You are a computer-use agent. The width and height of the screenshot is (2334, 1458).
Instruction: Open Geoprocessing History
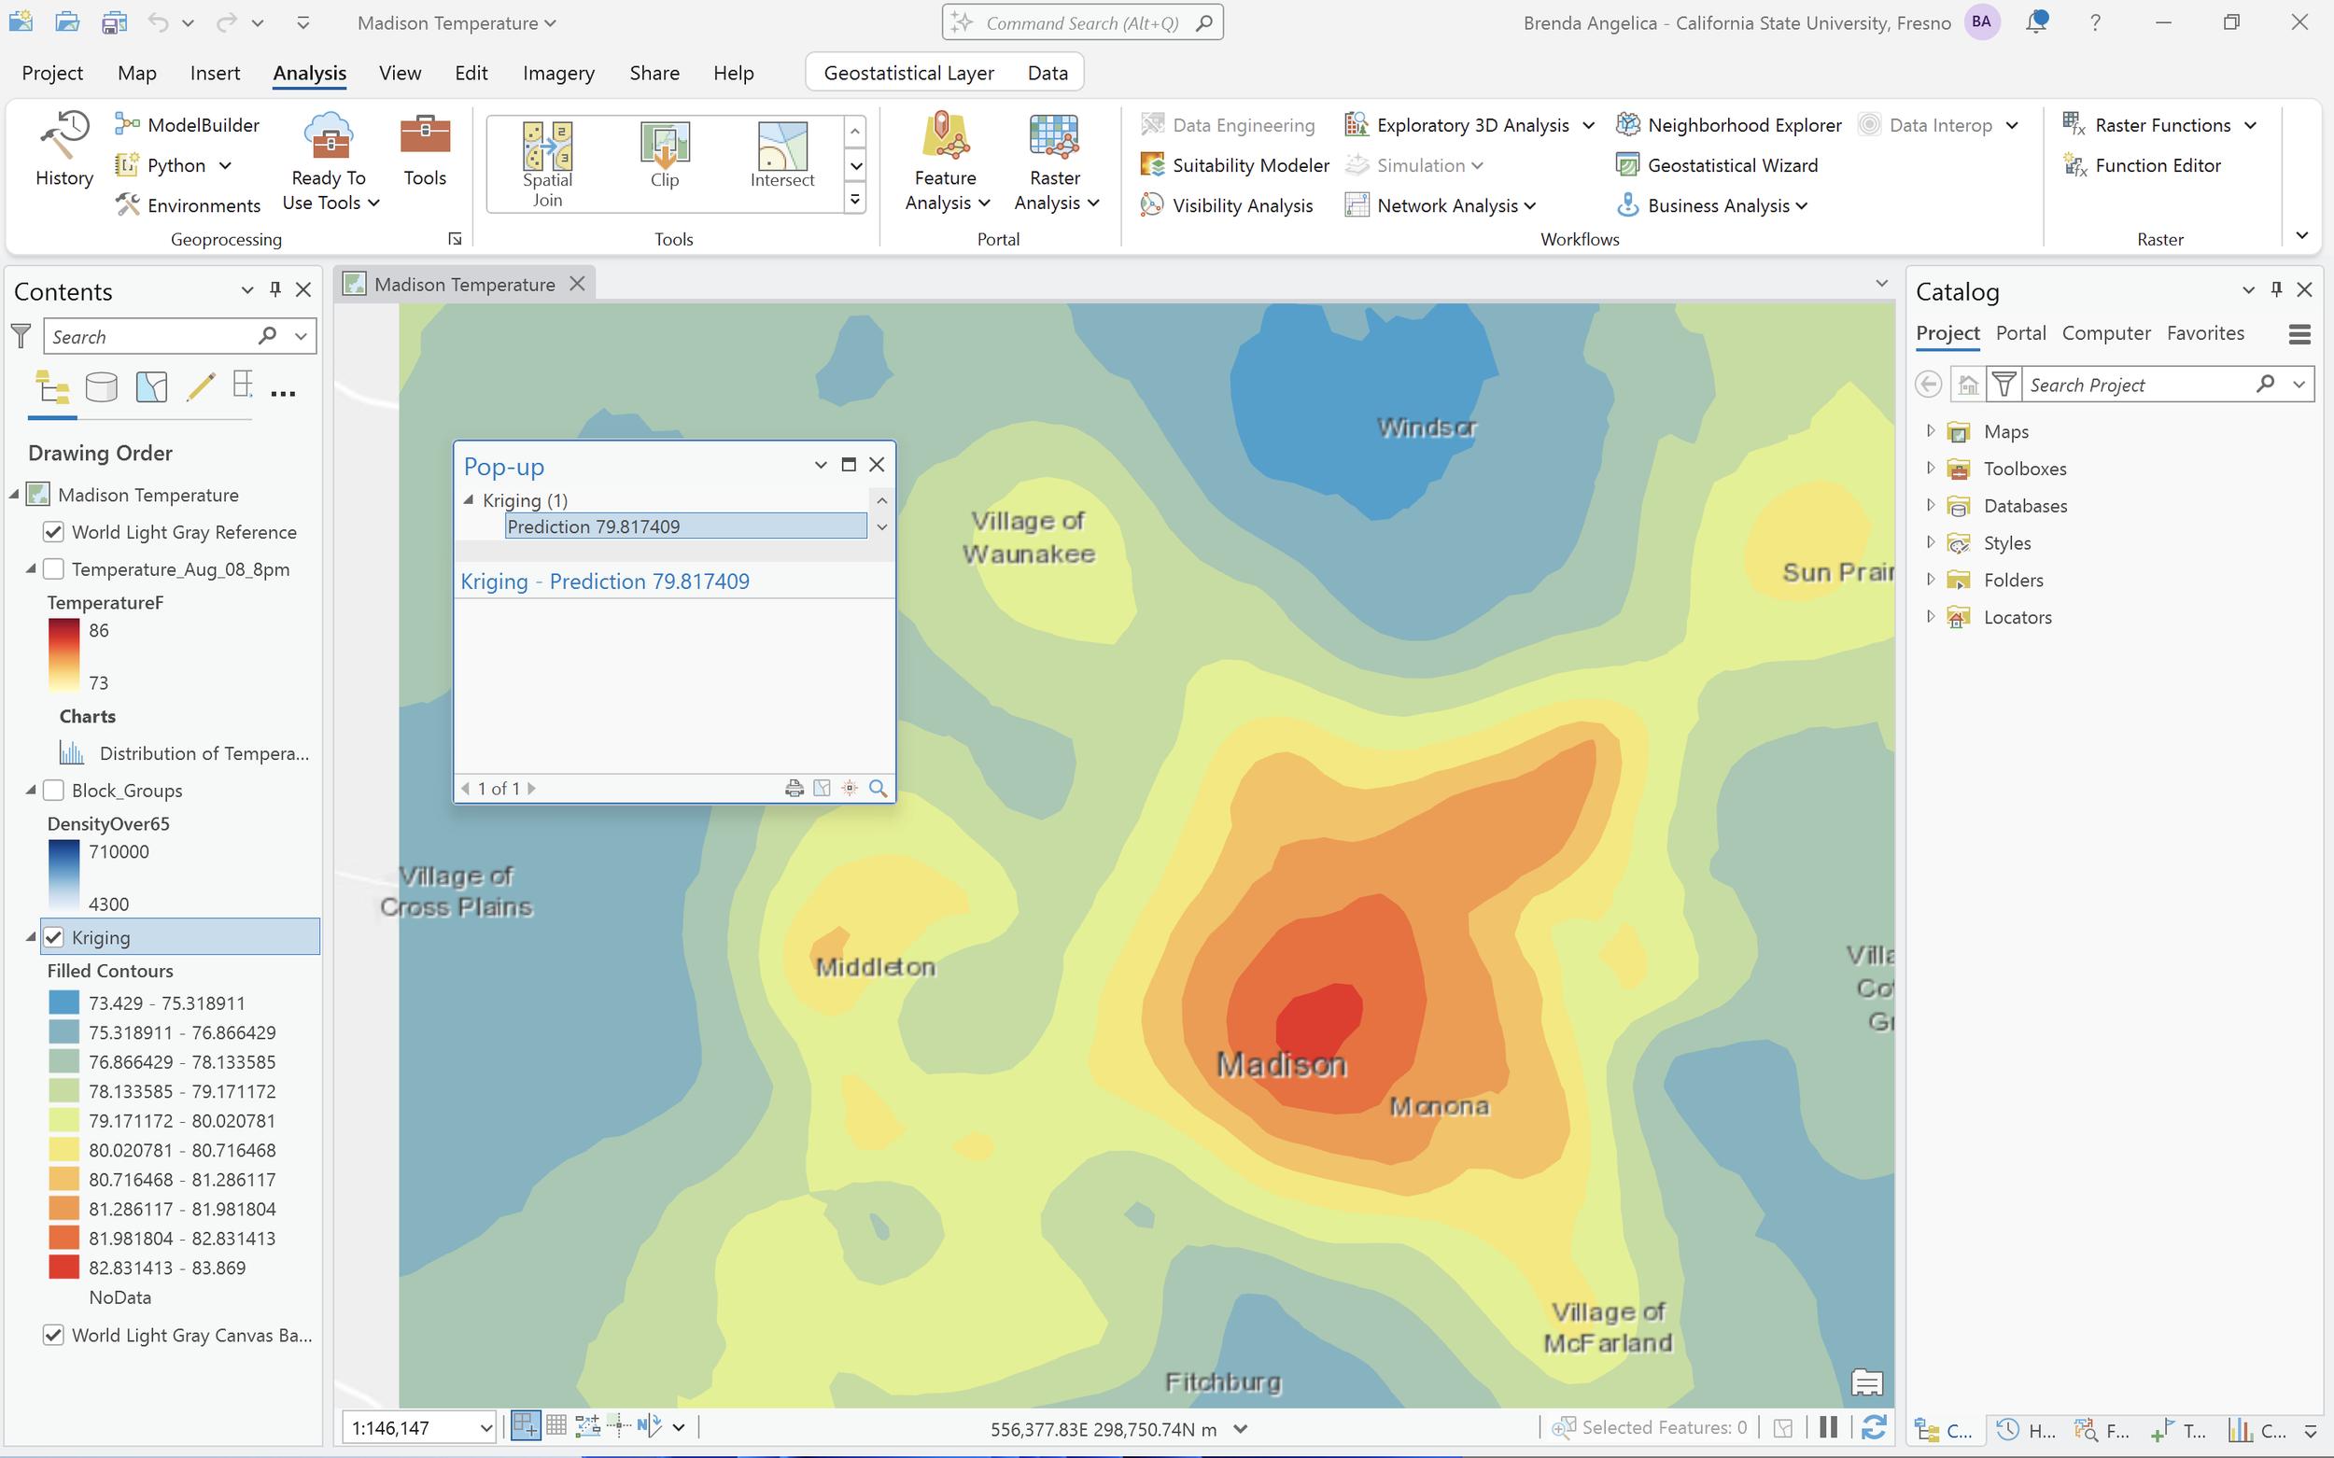(63, 149)
